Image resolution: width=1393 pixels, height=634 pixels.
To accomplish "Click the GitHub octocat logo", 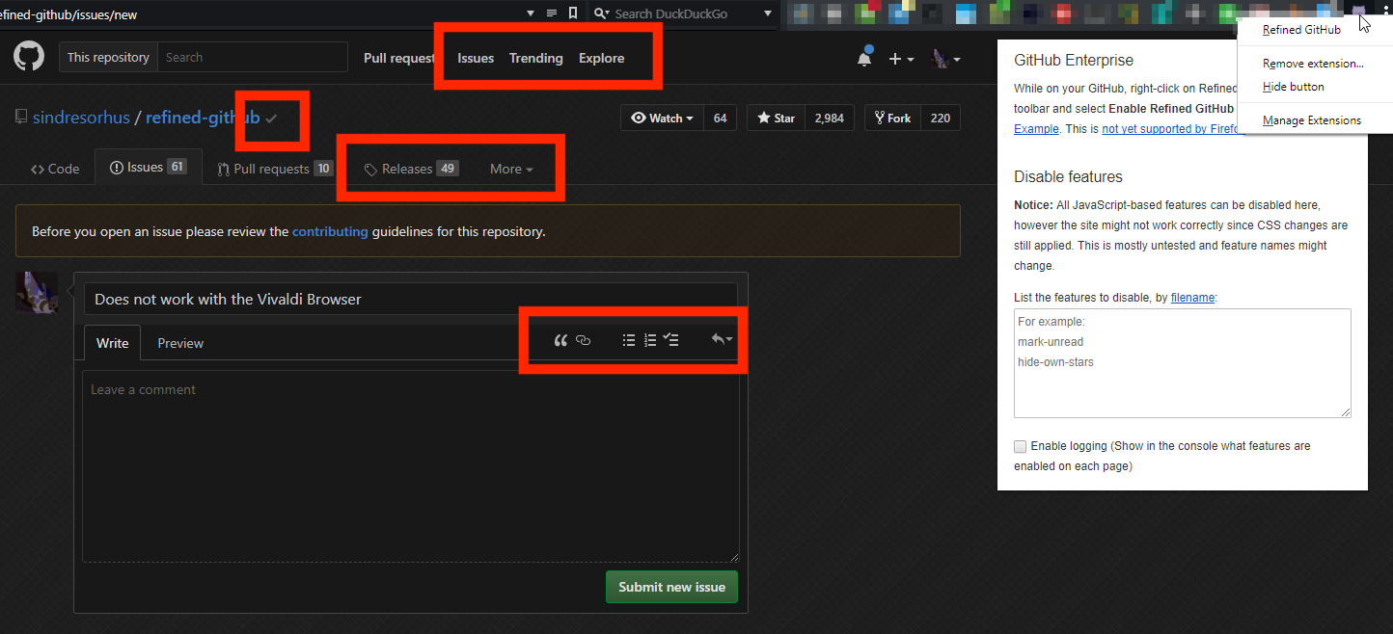I will tap(29, 56).
